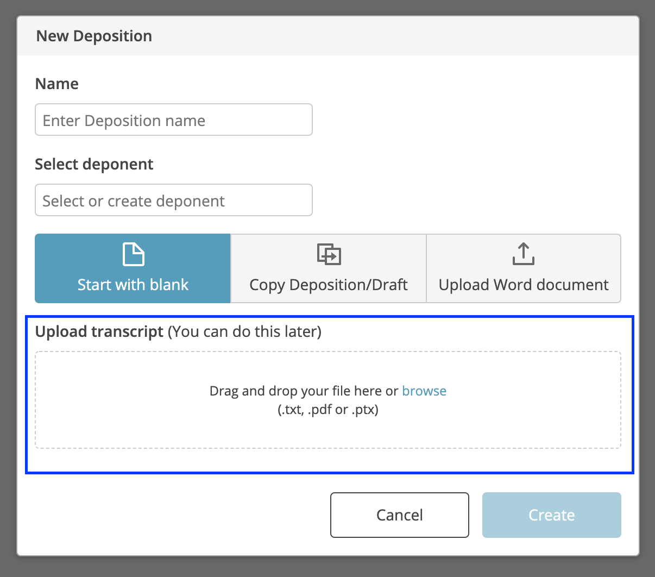Click 'Drag and drop your file here' text
655x577 pixels.
pyautogui.click(x=296, y=391)
